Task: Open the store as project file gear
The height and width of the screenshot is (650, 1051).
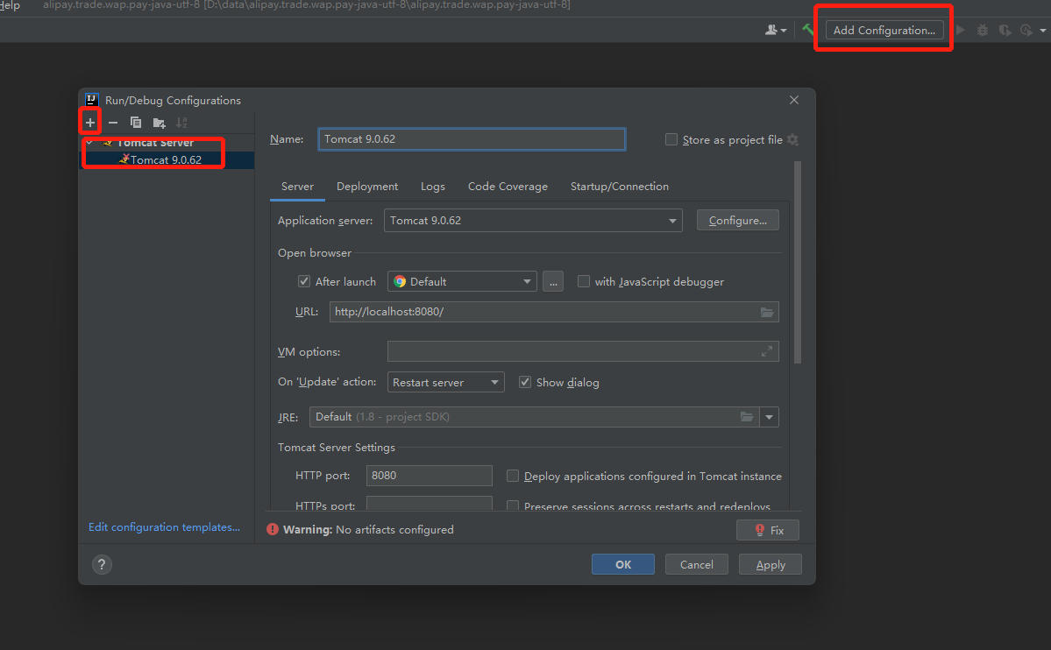Action: click(x=793, y=139)
